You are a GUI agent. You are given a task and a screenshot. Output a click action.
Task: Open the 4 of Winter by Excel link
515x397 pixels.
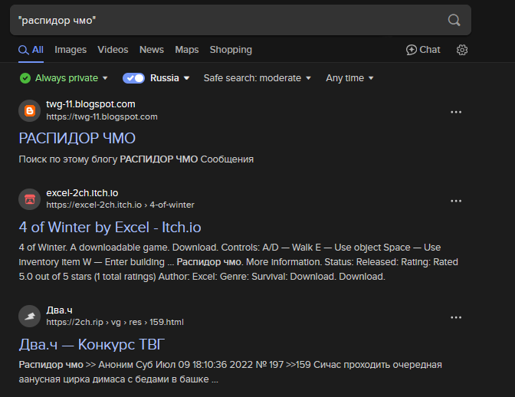tap(110, 227)
